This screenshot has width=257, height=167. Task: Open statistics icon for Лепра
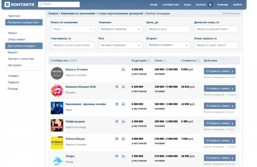tap(123, 156)
